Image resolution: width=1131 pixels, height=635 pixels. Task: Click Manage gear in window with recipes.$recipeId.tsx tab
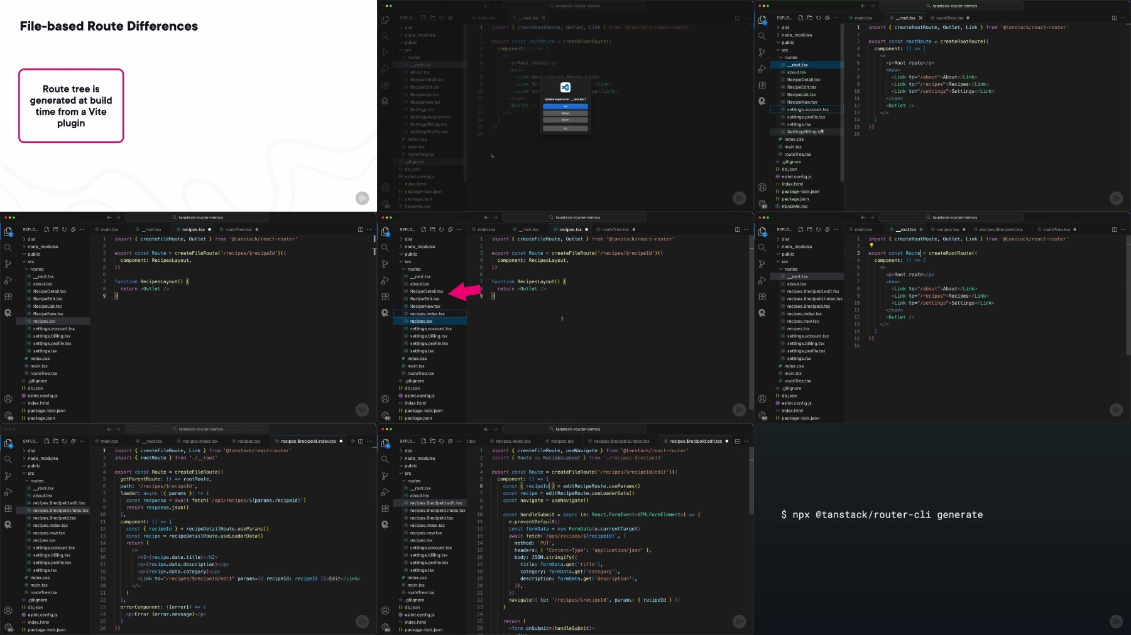coord(762,415)
